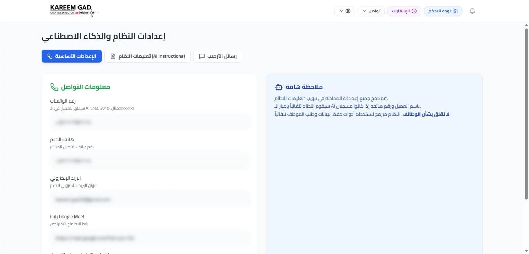Open the settings gear dropdown
The height and width of the screenshot is (254, 529).
click(345, 11)
